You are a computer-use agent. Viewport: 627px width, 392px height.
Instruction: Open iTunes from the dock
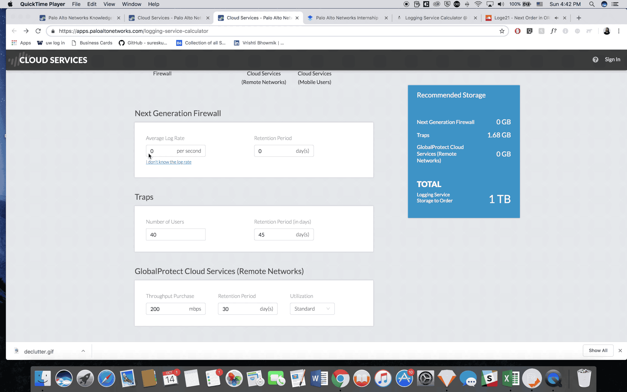click(x=383, y=378)
